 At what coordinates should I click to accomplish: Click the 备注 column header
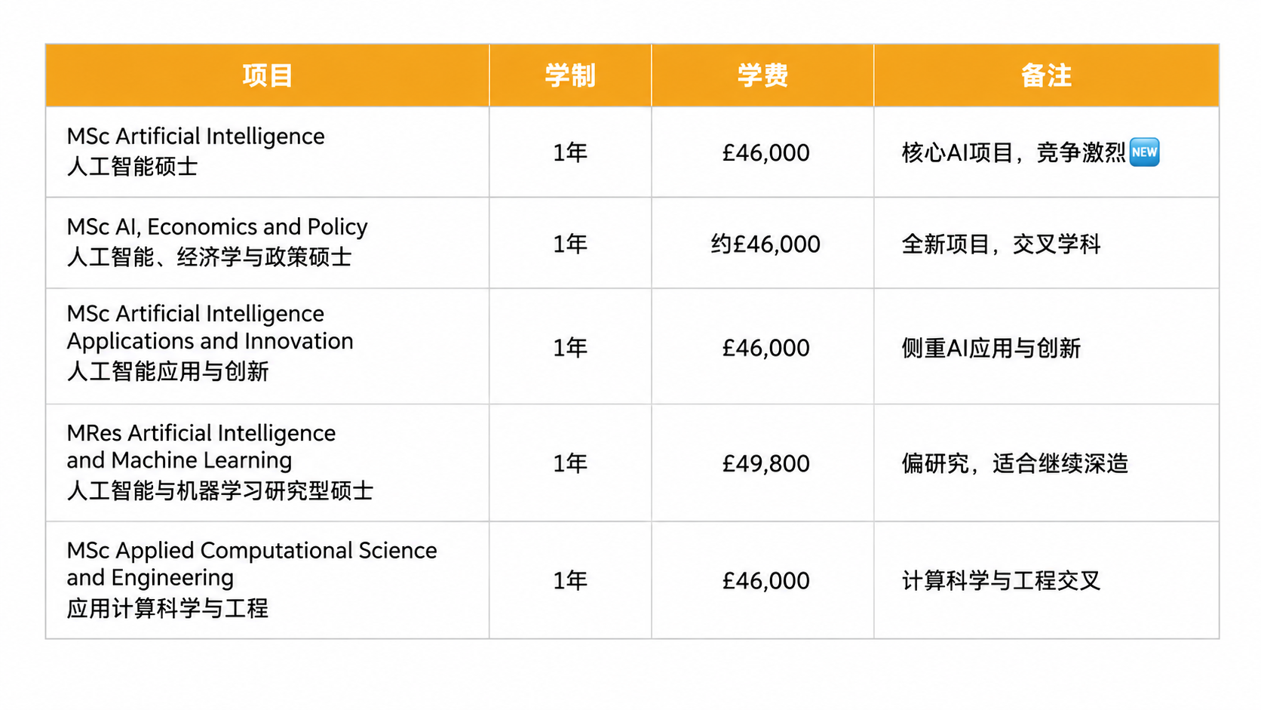1047,75
